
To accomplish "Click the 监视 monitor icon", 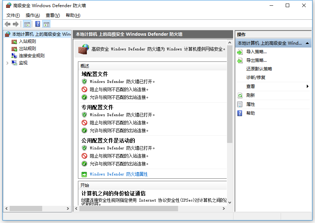I will point(14,63).
